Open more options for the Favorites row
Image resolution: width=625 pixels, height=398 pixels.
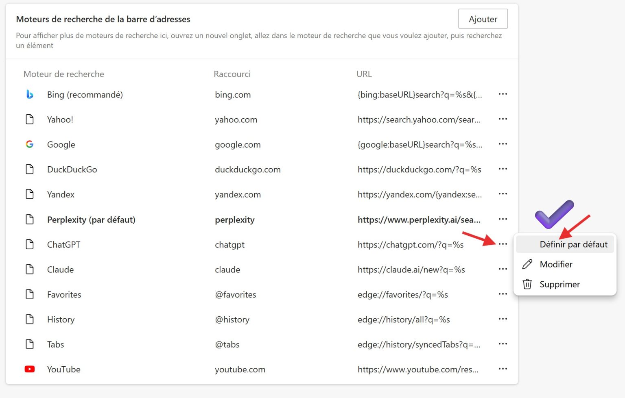click(x=503, y=294)
